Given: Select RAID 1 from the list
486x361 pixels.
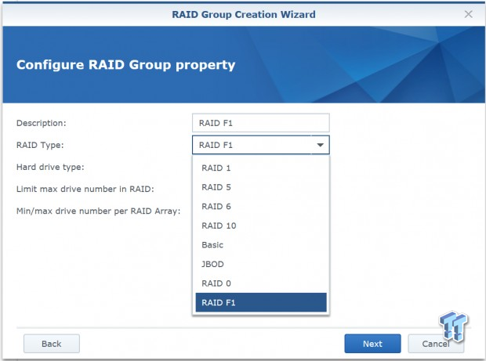Looking at the screenshot, I should pos(261,168).
